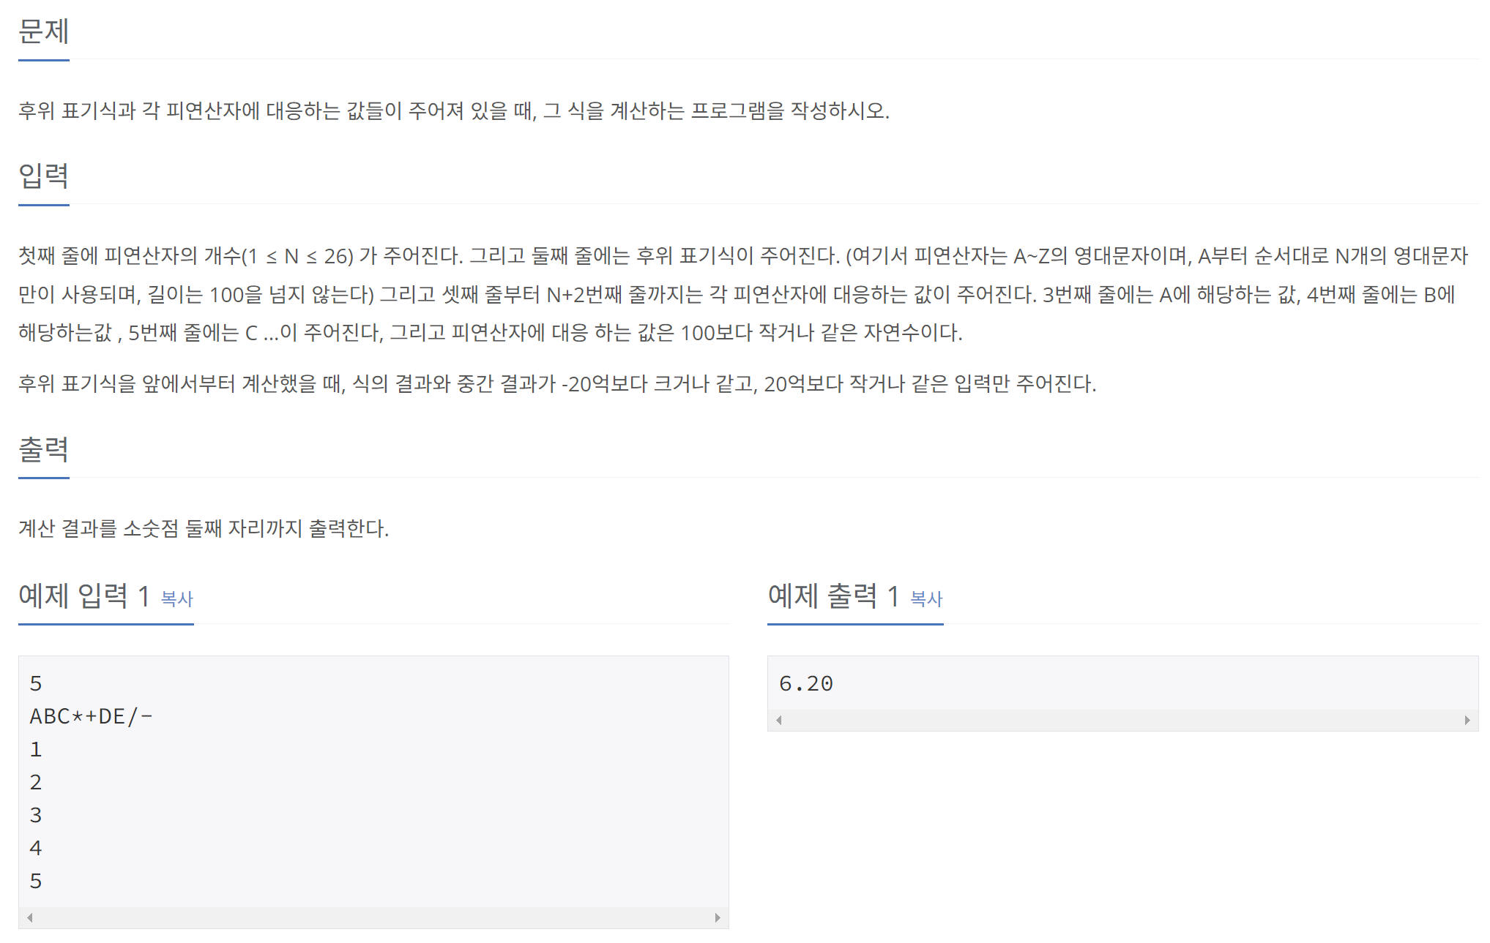This screenshot has width=1490, height=943.
Task: Click the first line 5 in example input
Action: point(36,683)
